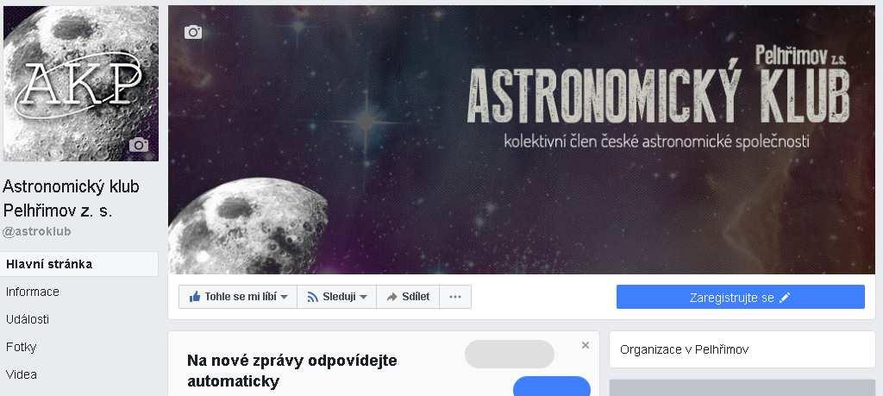
Task: Open the Události page section
Action: [x=28, y=319]
